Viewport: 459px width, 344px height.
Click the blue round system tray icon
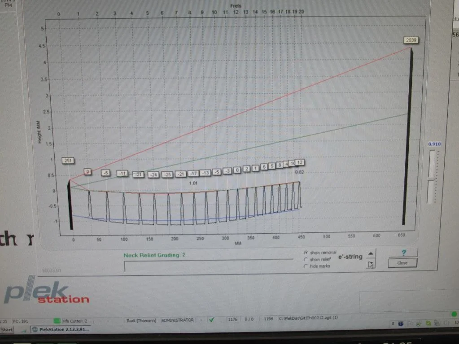[401, 323]
